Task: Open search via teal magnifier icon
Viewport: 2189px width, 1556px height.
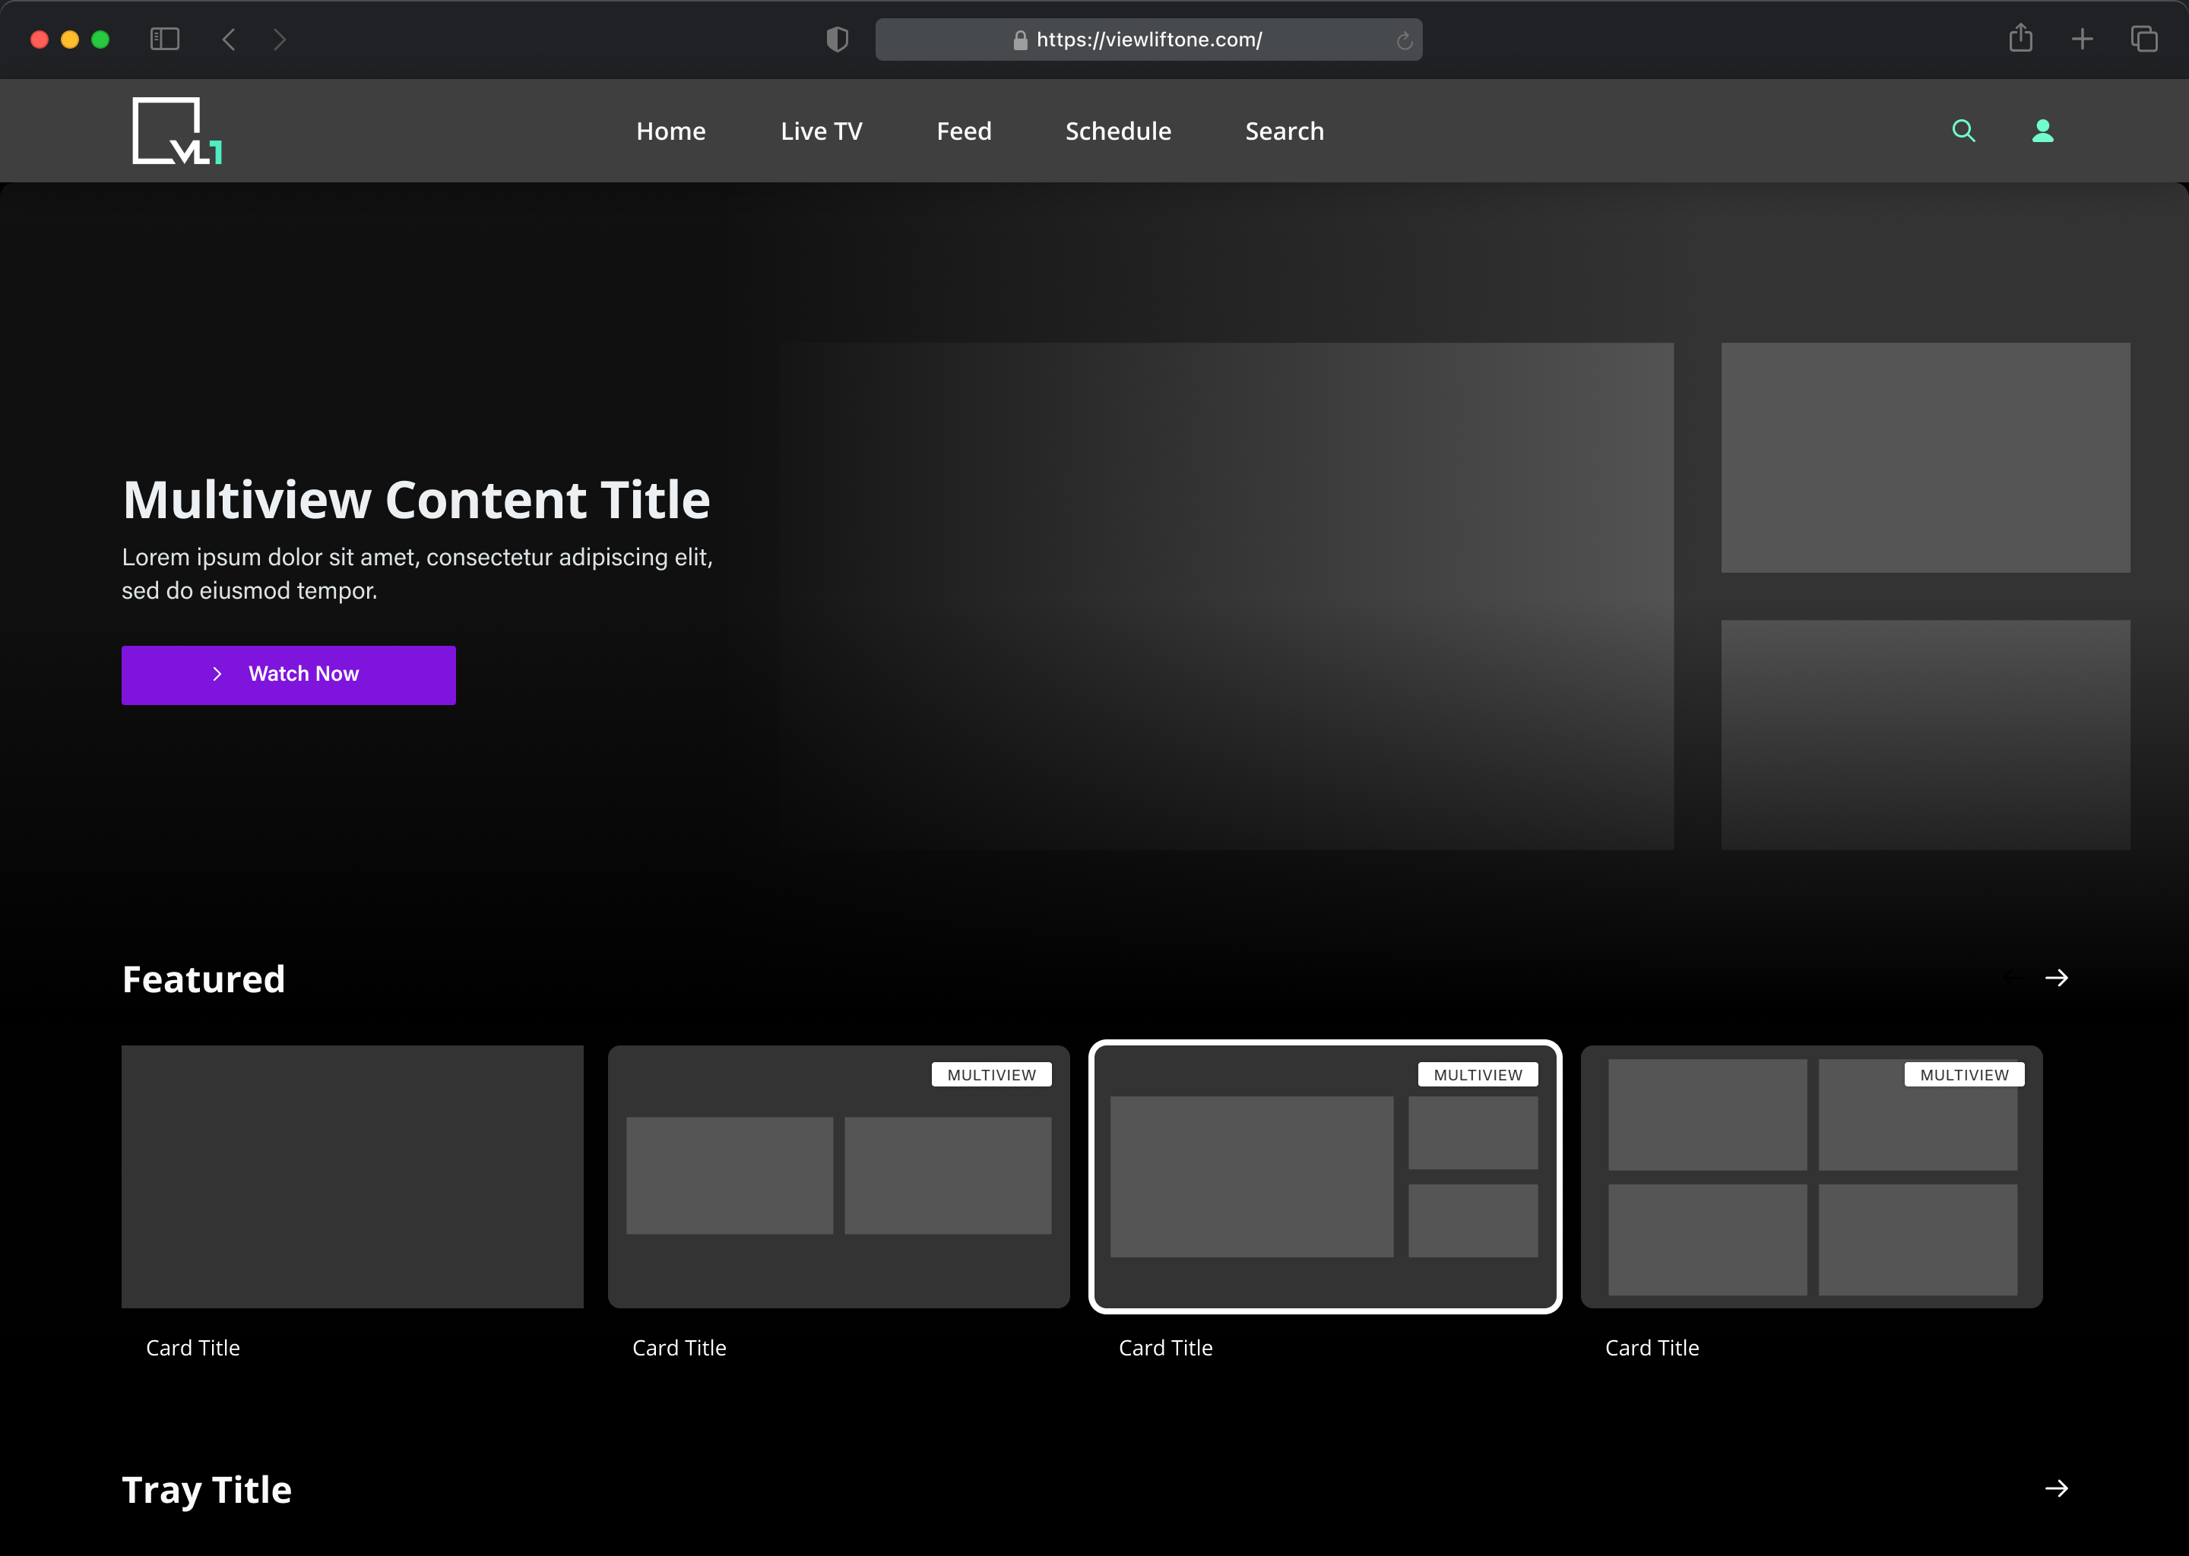Action: 1964,131
